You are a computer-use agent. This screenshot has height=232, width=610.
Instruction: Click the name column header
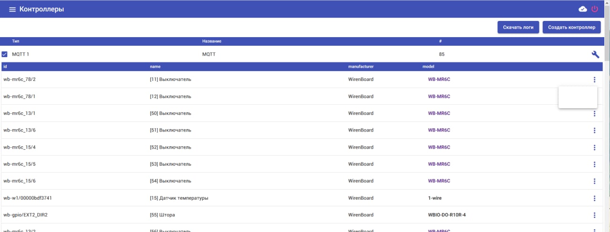155,67
